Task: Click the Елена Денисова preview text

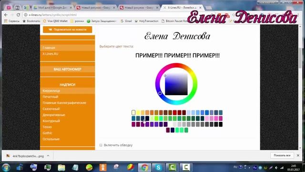Action: (177, 36)
